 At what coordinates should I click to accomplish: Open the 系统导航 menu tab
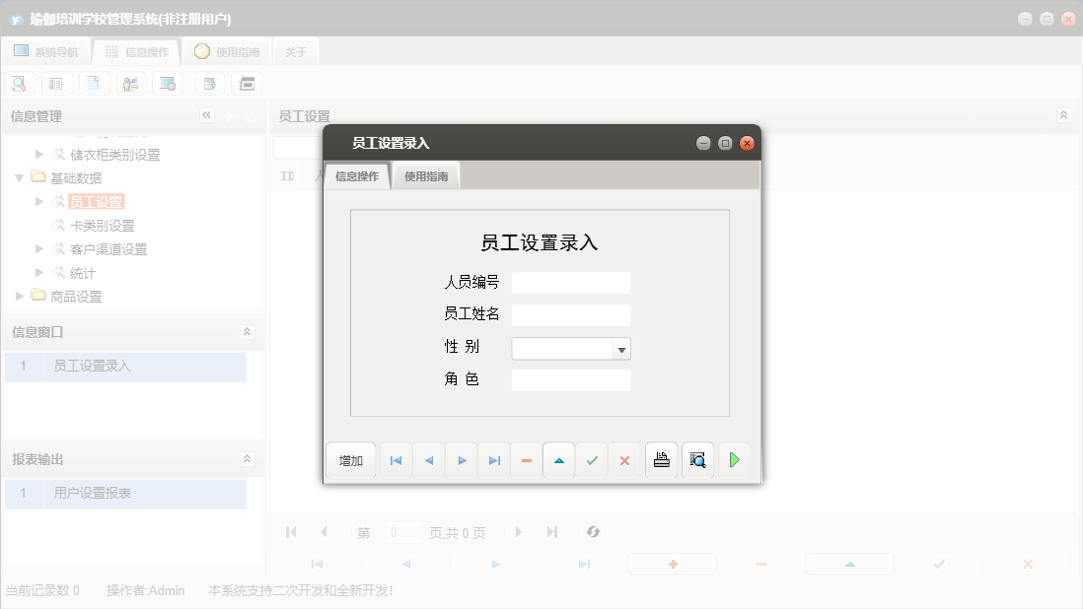[47, 50]
